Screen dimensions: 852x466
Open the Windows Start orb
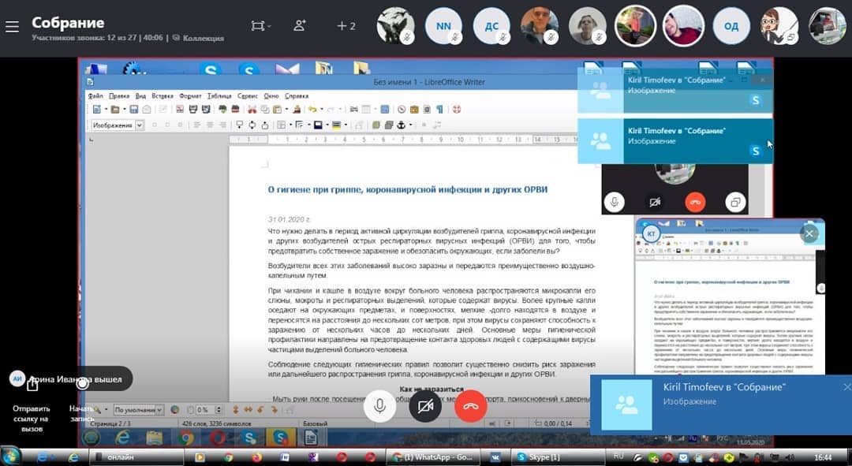pos(10,457)
